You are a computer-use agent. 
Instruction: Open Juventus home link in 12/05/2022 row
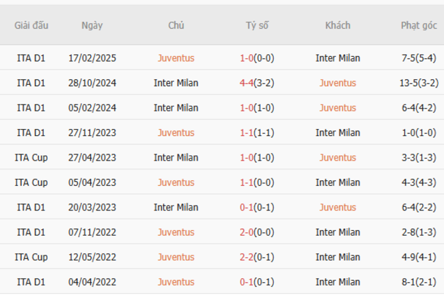click(176, 258)
